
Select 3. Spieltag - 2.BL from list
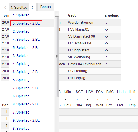(26, 23)
